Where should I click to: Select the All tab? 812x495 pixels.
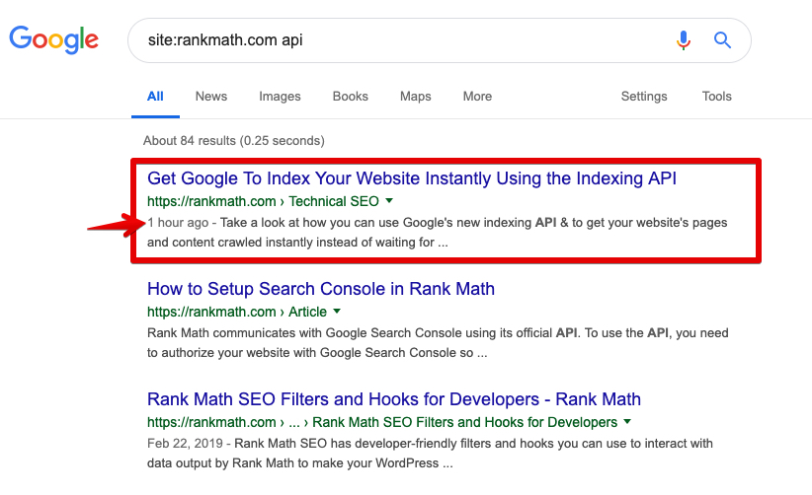155,96
